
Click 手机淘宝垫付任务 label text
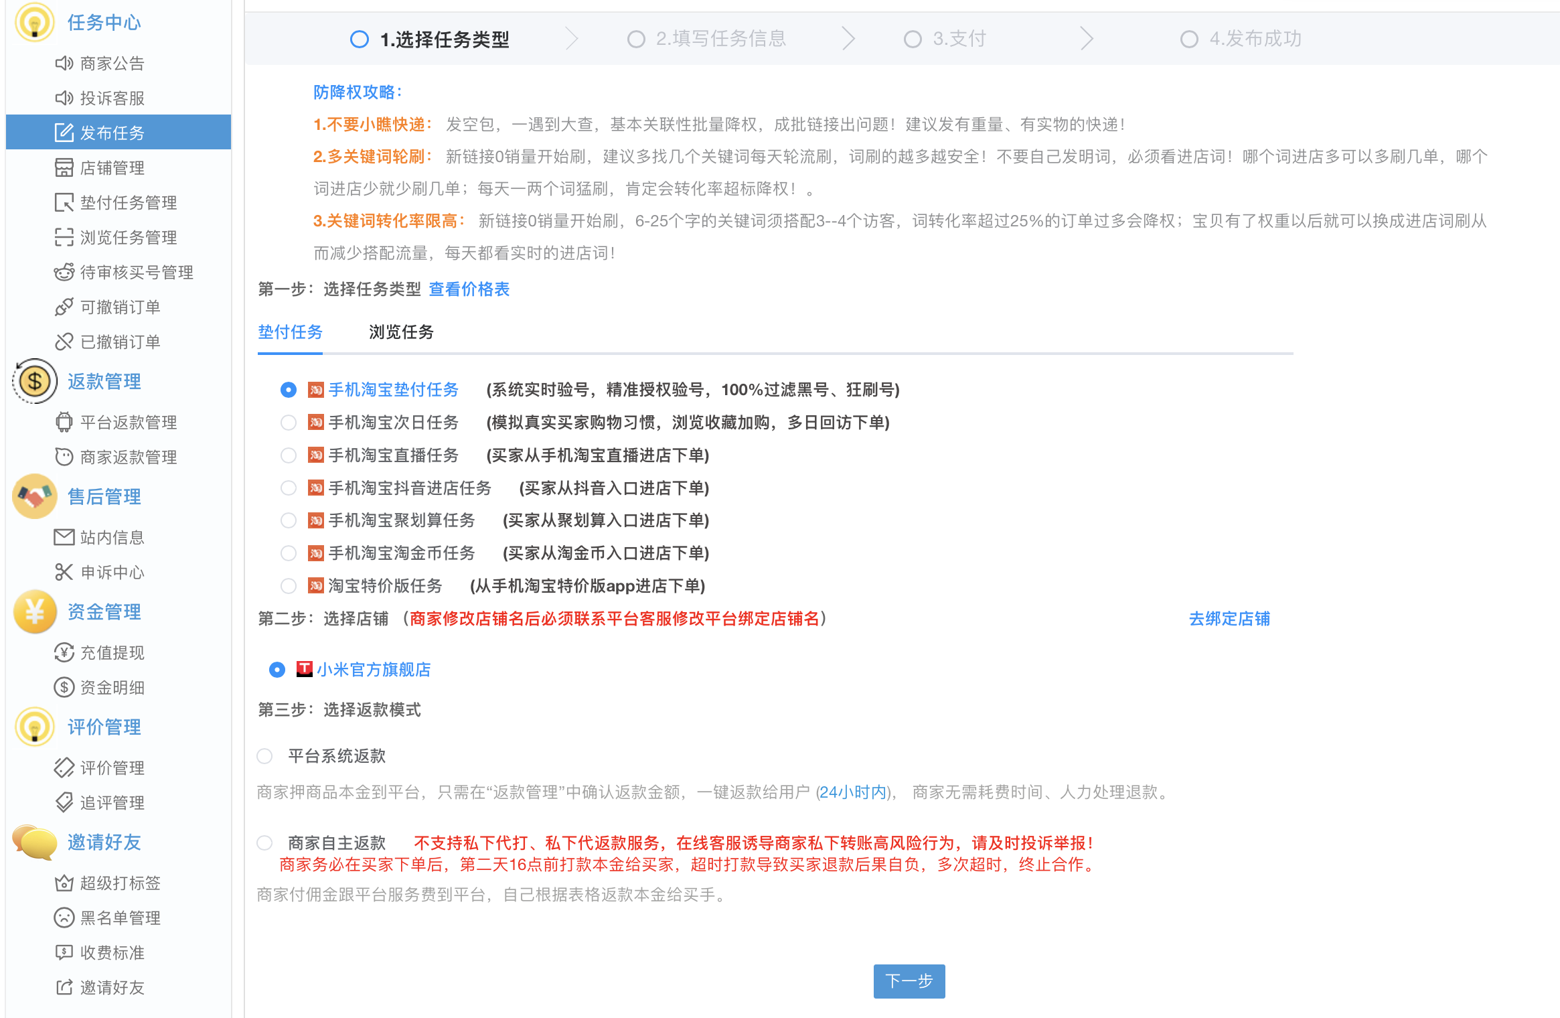394,390
